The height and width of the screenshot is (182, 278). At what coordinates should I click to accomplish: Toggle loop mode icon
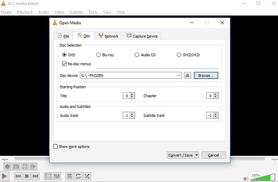(x=78, y=176)
